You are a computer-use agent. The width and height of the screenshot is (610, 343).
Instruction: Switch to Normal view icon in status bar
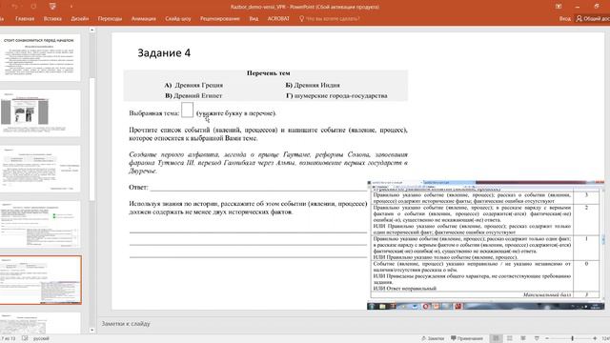click(496, 338)
